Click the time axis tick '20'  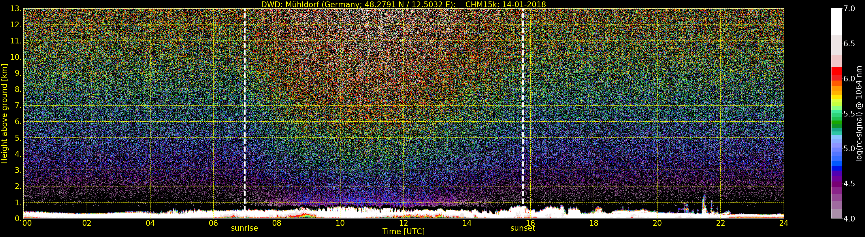pos(657,223)
